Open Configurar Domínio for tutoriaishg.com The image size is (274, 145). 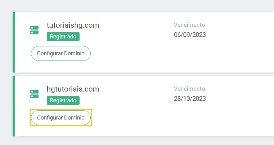[x=61, y=53]
